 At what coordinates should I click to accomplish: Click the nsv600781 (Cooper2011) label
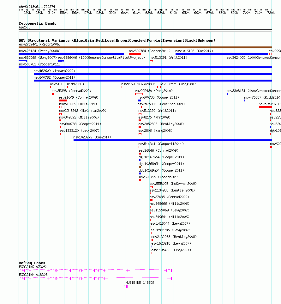point(40,64)
